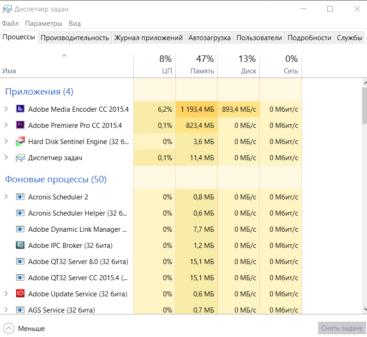Expand the Acronis Scheduler 2 row

(6, 197)
